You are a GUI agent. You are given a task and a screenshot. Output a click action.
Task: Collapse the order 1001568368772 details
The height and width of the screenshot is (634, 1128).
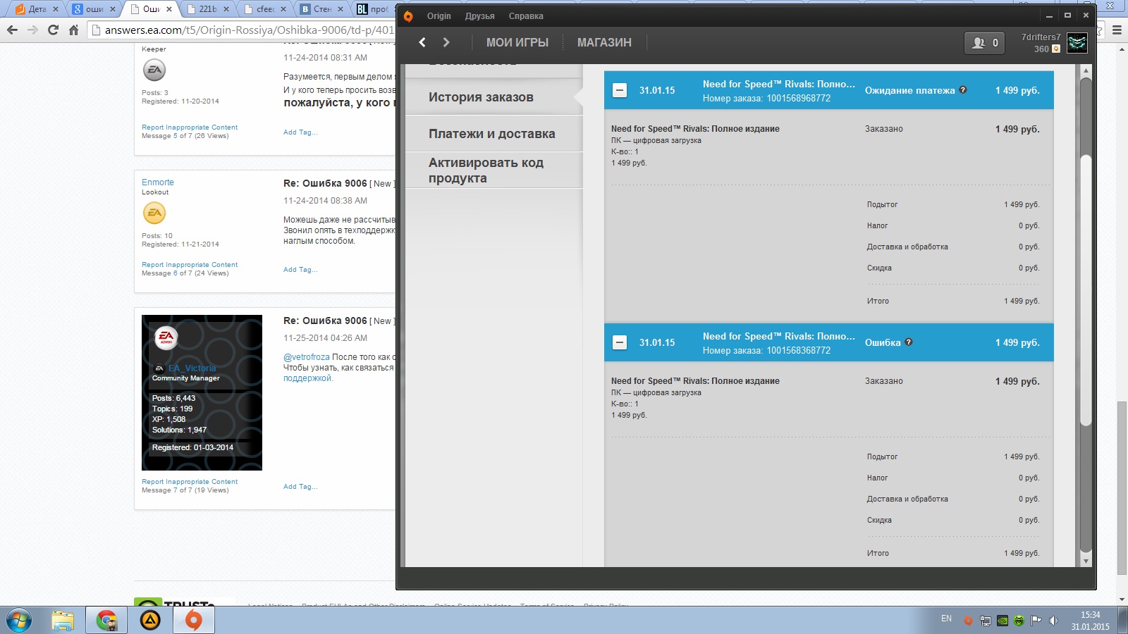pyautogui.click(x=620, y=342)
